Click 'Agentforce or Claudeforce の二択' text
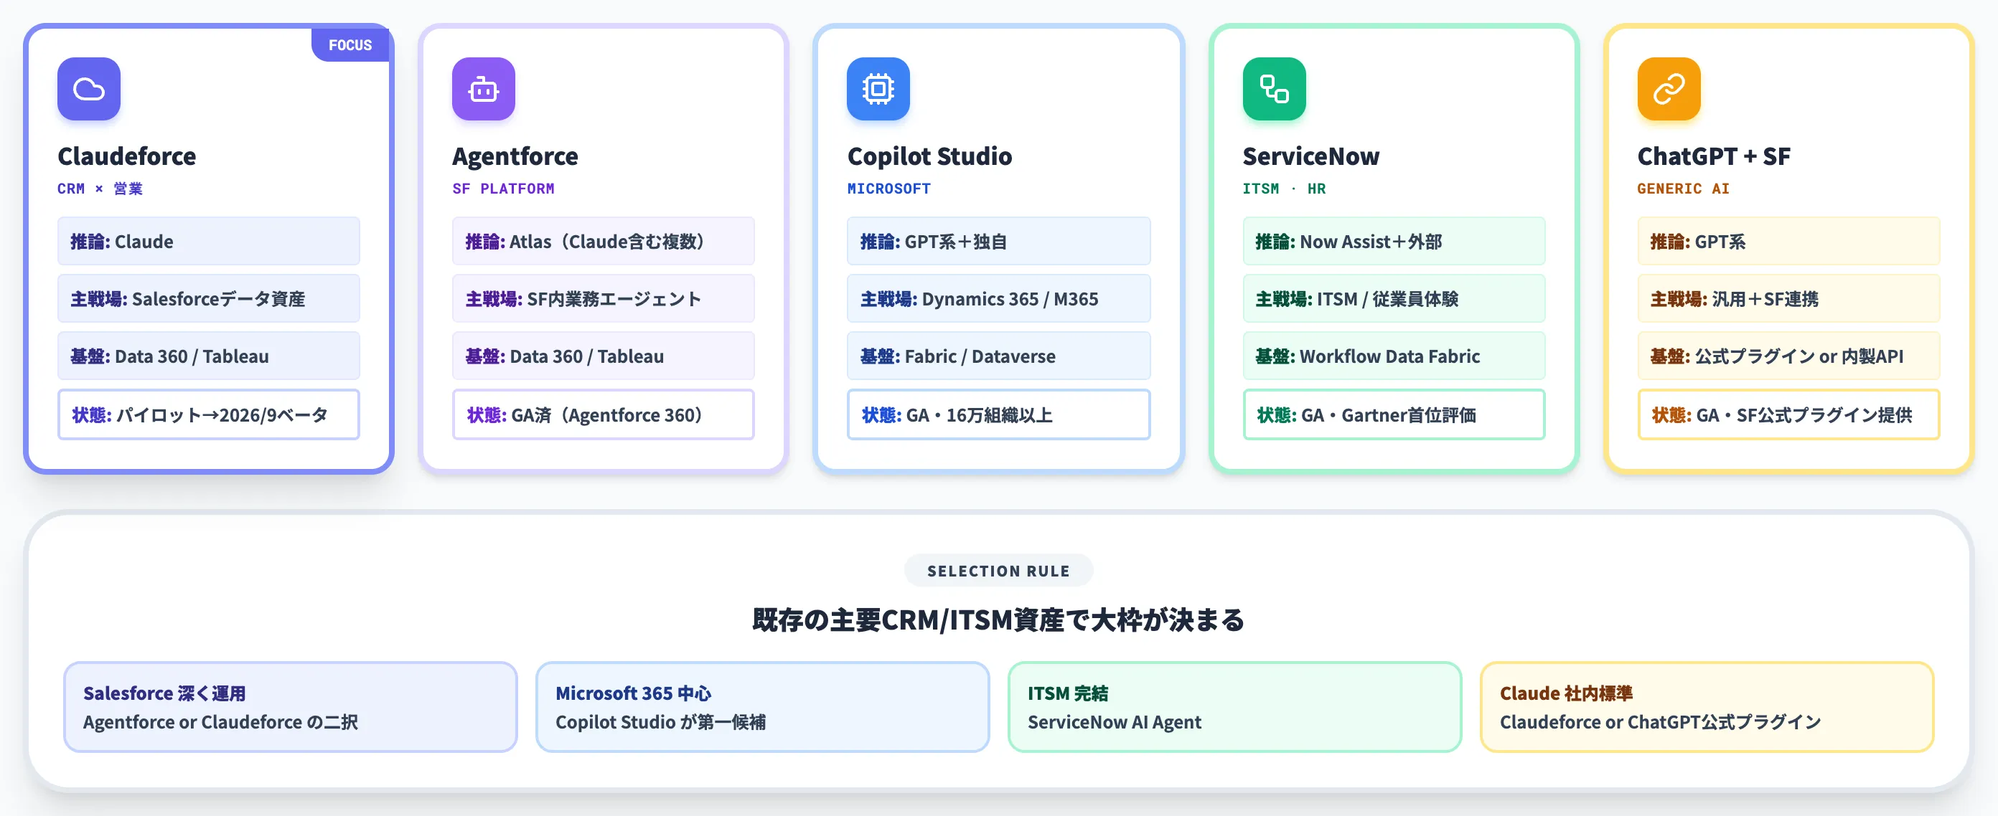1998x816 pixels. point(220,721)
